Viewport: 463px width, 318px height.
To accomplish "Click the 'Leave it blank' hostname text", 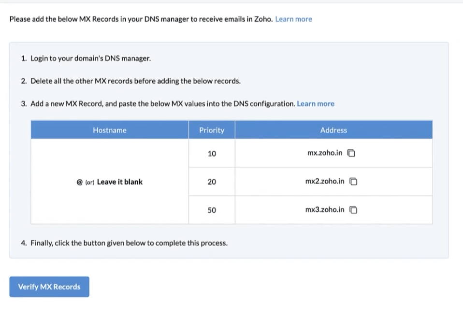I will point(119,182).
